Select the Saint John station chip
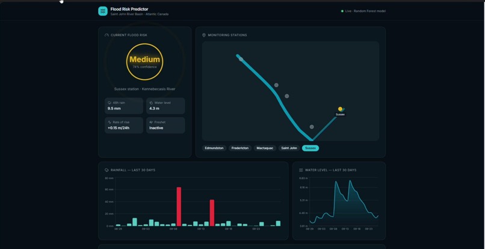485x249 pixels. tap(289, 148)
